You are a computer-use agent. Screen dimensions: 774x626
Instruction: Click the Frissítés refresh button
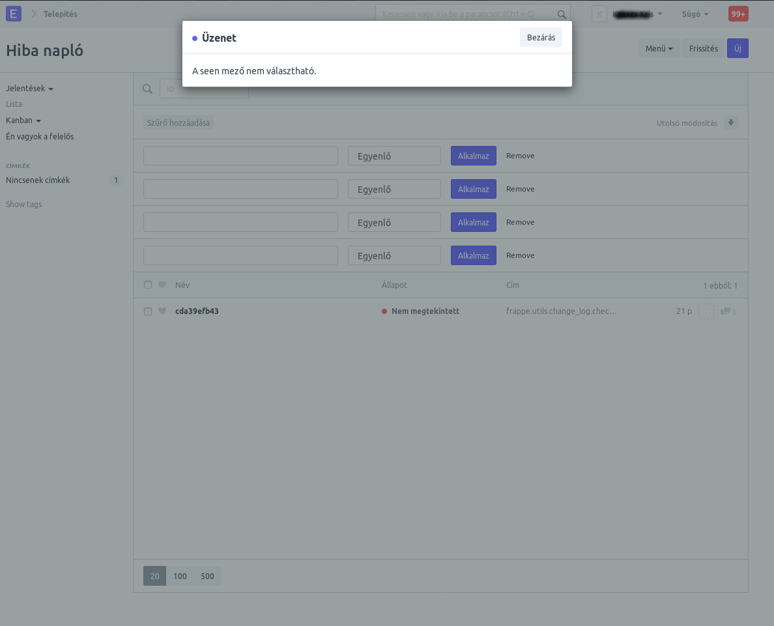coord(704,48)
